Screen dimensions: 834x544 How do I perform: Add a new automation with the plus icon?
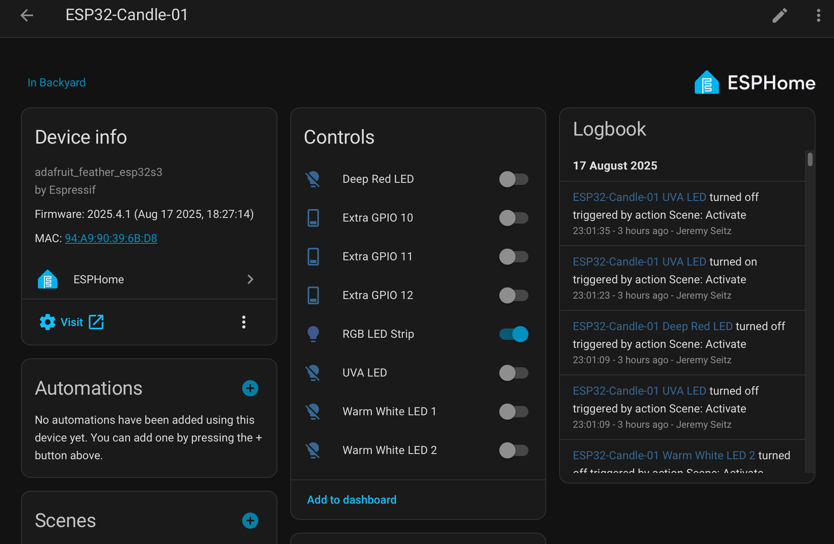tap(250, 388)
